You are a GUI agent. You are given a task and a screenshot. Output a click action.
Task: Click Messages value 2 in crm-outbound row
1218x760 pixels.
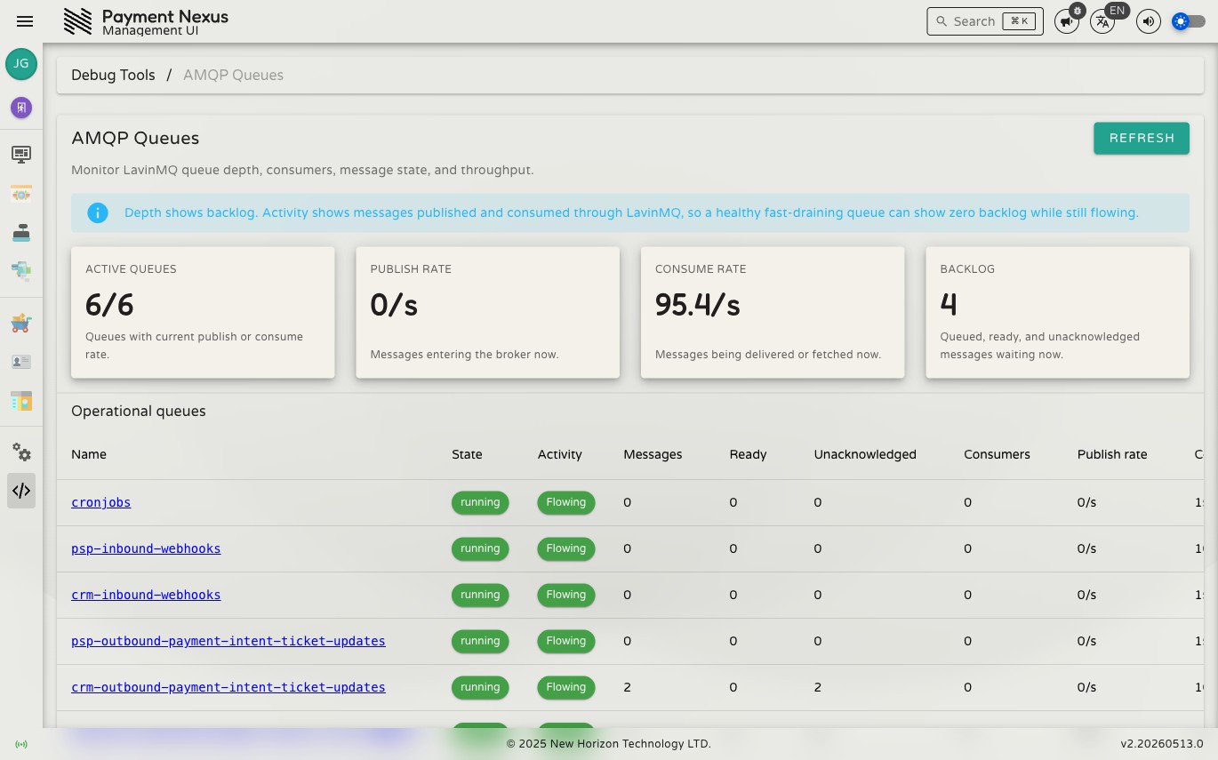[628, 687]
